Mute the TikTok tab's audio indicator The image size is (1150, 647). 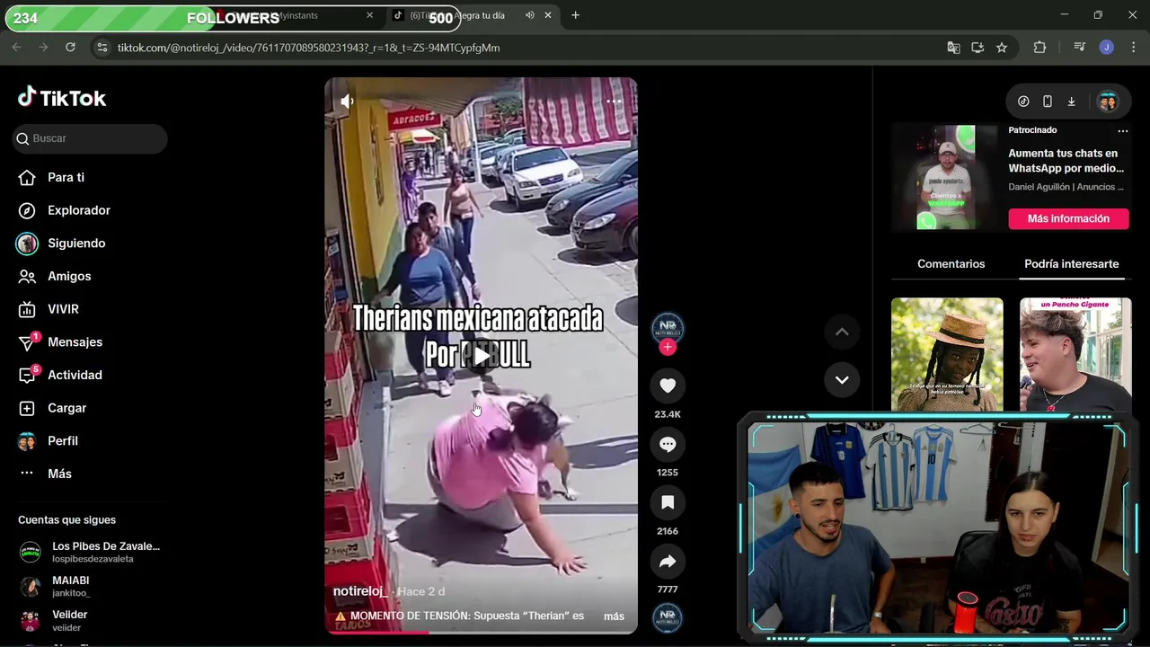click(x=530, y=15)
